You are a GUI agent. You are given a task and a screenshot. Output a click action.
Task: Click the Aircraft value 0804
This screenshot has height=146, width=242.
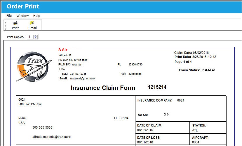click(196, 142)
